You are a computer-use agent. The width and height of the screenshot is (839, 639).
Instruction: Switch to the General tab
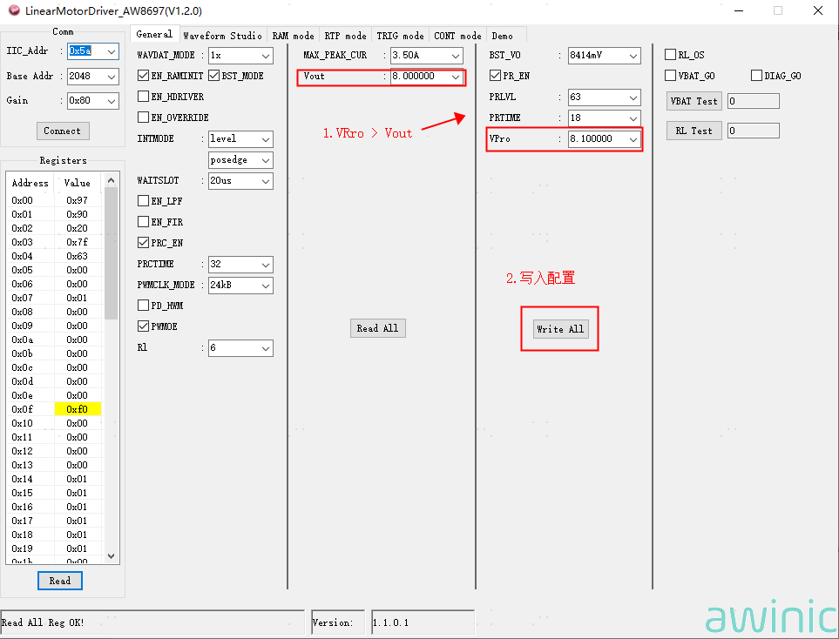point(154,34)
